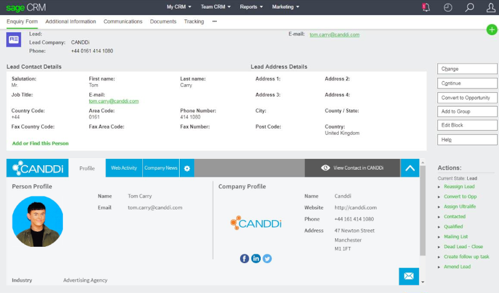This screenshot has width=499, height=293.
Task: Click the sage CRM logo
Action: [26, 7]
